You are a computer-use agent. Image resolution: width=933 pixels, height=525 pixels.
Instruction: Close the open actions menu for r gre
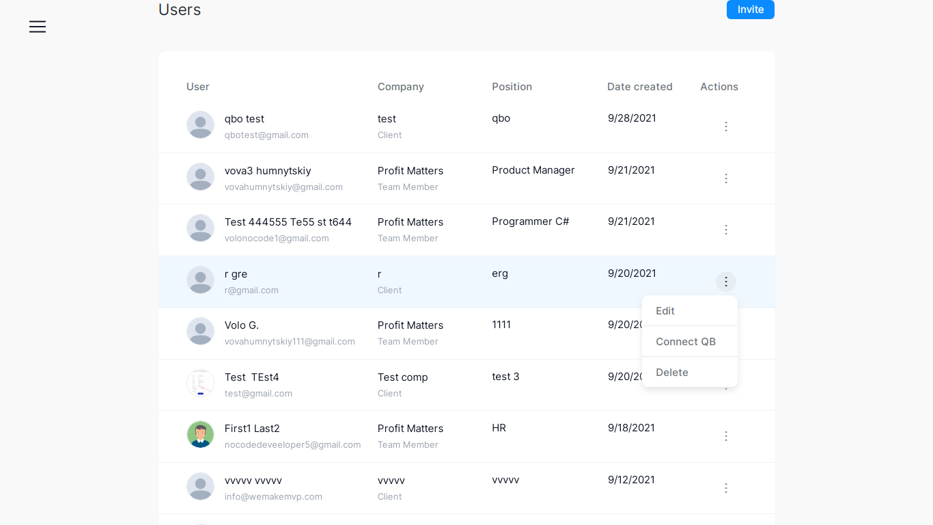click(726, 282)
